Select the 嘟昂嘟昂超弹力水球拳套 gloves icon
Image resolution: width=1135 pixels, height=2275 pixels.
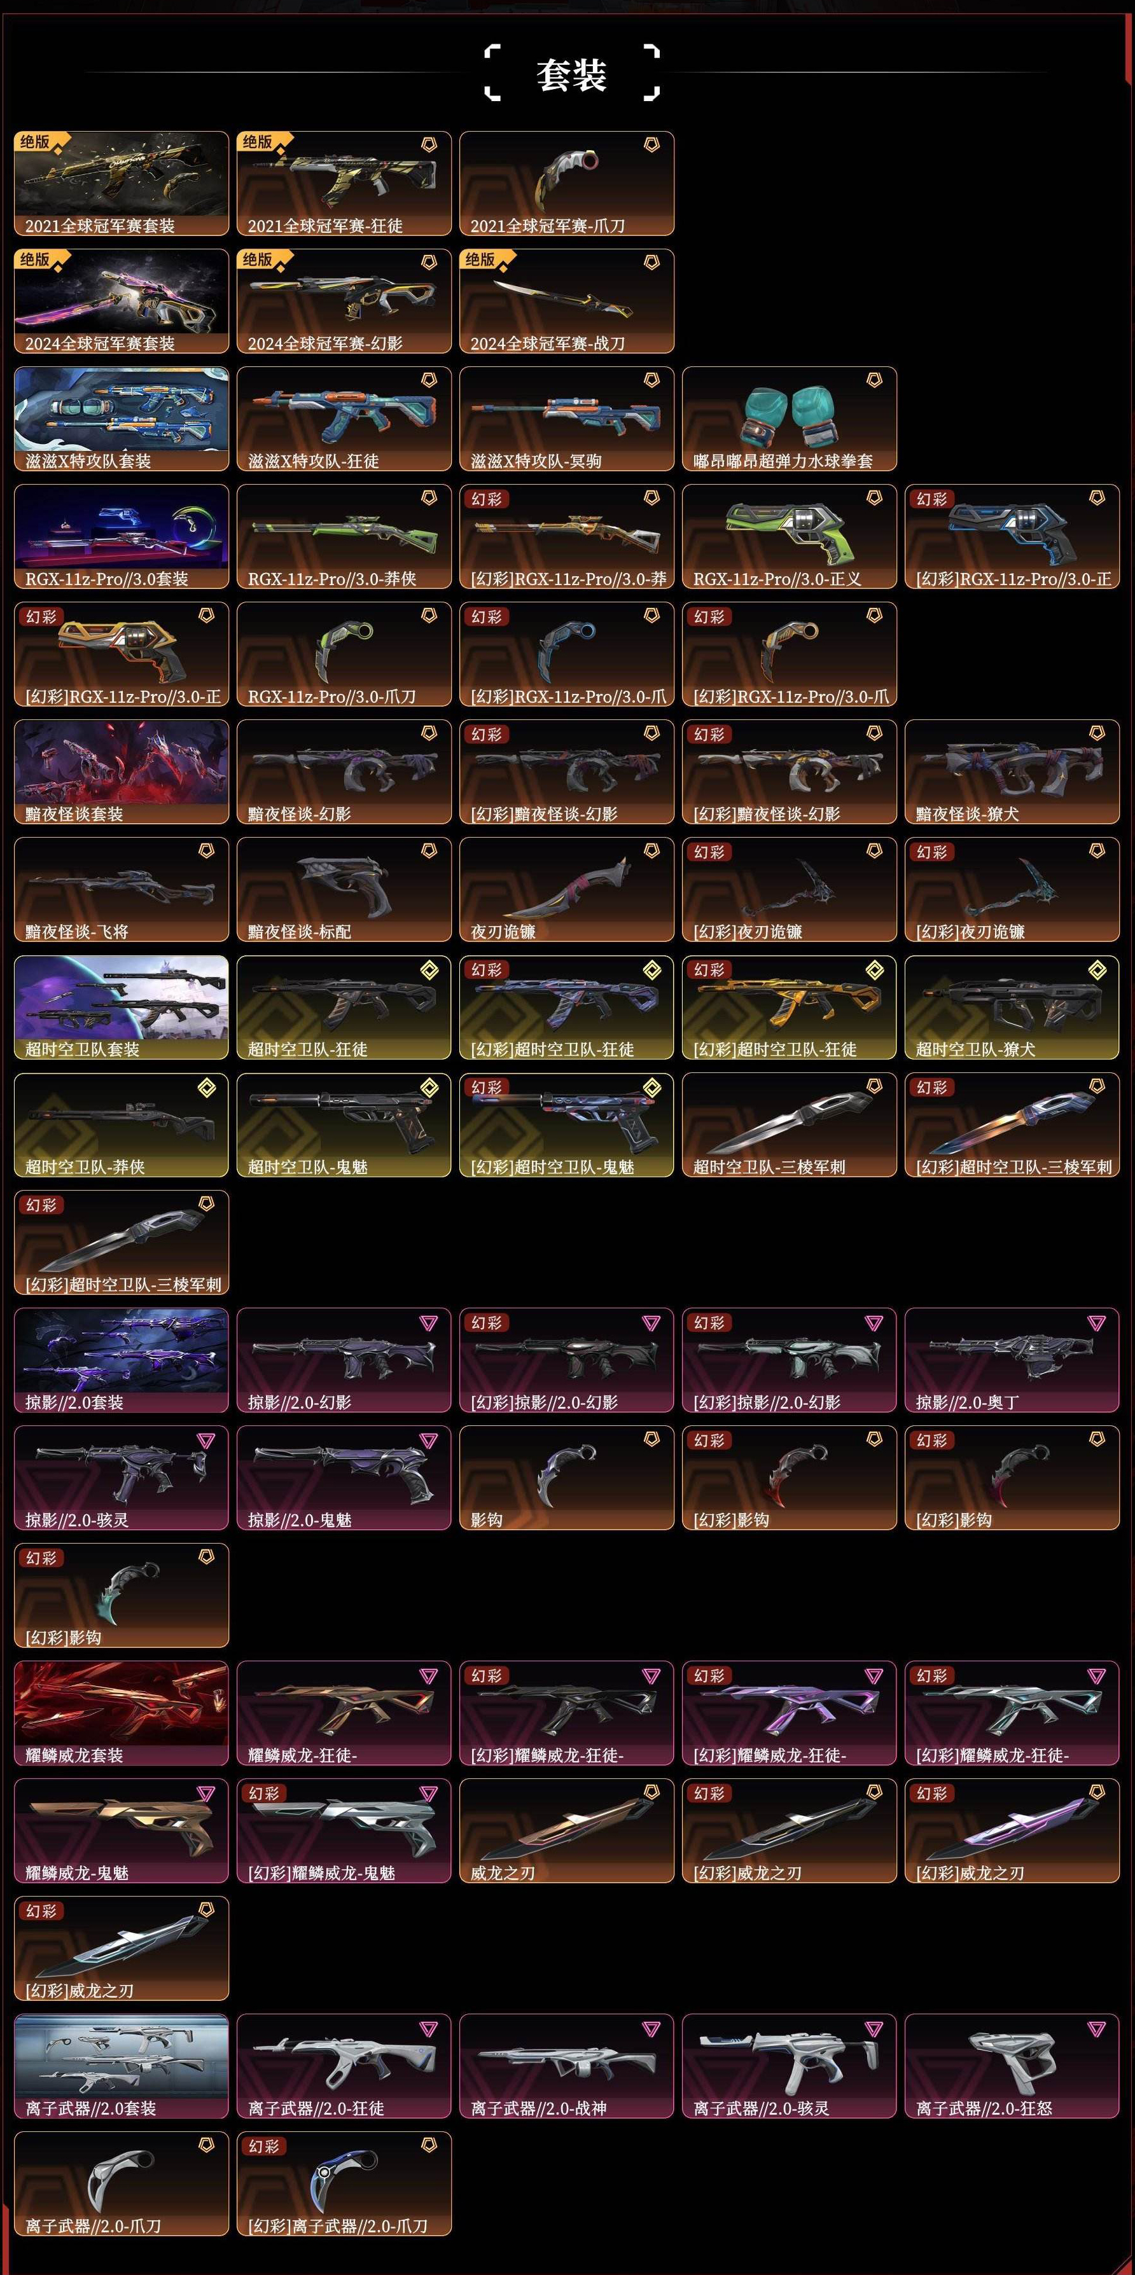(x=789, y=418)
